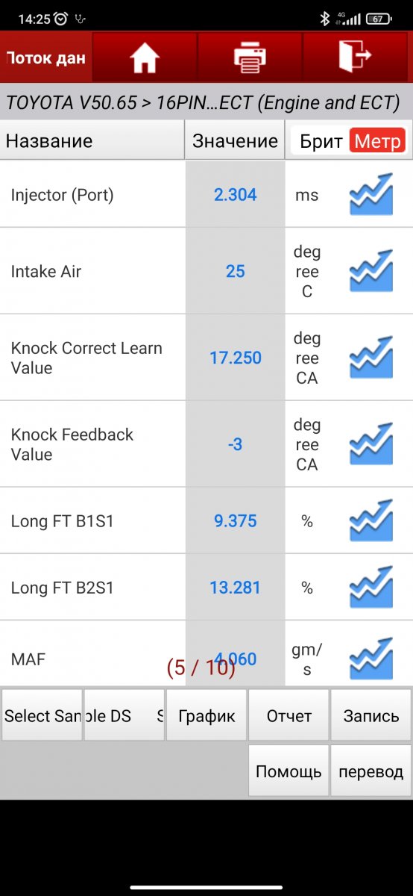Viewport: 413px width, 896px height.
Task: Tap the Home icon in red toolbar
Action: click(145, 58)
